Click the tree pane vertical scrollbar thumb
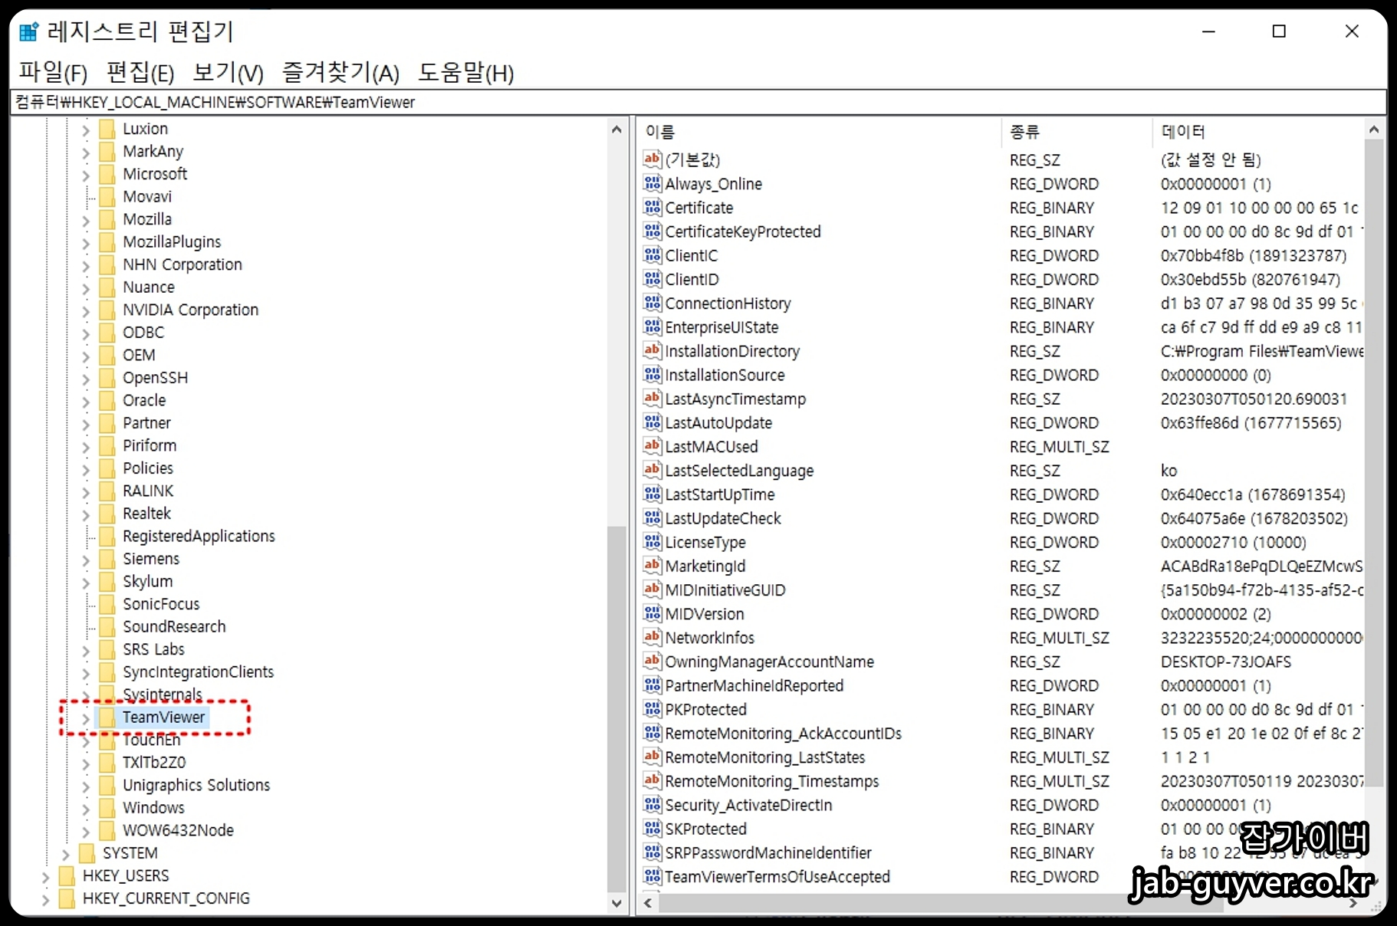Image resolution: width=1397 pixels, height=926 pixels. (x=617, y=709)
